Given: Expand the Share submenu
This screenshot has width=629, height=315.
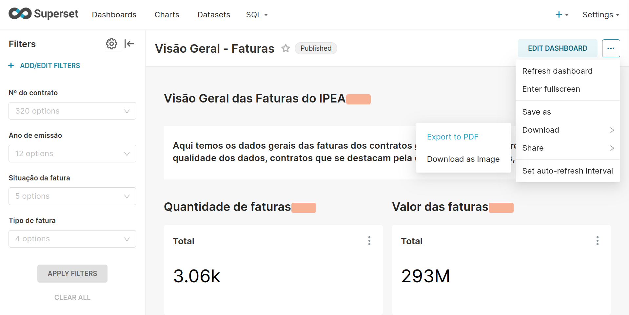Looking at the screenshot, I should [x=567, y=148].
